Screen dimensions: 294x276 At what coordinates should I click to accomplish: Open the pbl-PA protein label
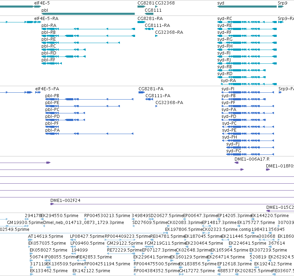click(x=52, y=130)
